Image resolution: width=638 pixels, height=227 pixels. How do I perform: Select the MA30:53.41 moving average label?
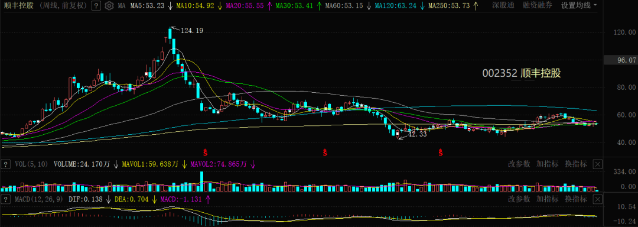294,6
